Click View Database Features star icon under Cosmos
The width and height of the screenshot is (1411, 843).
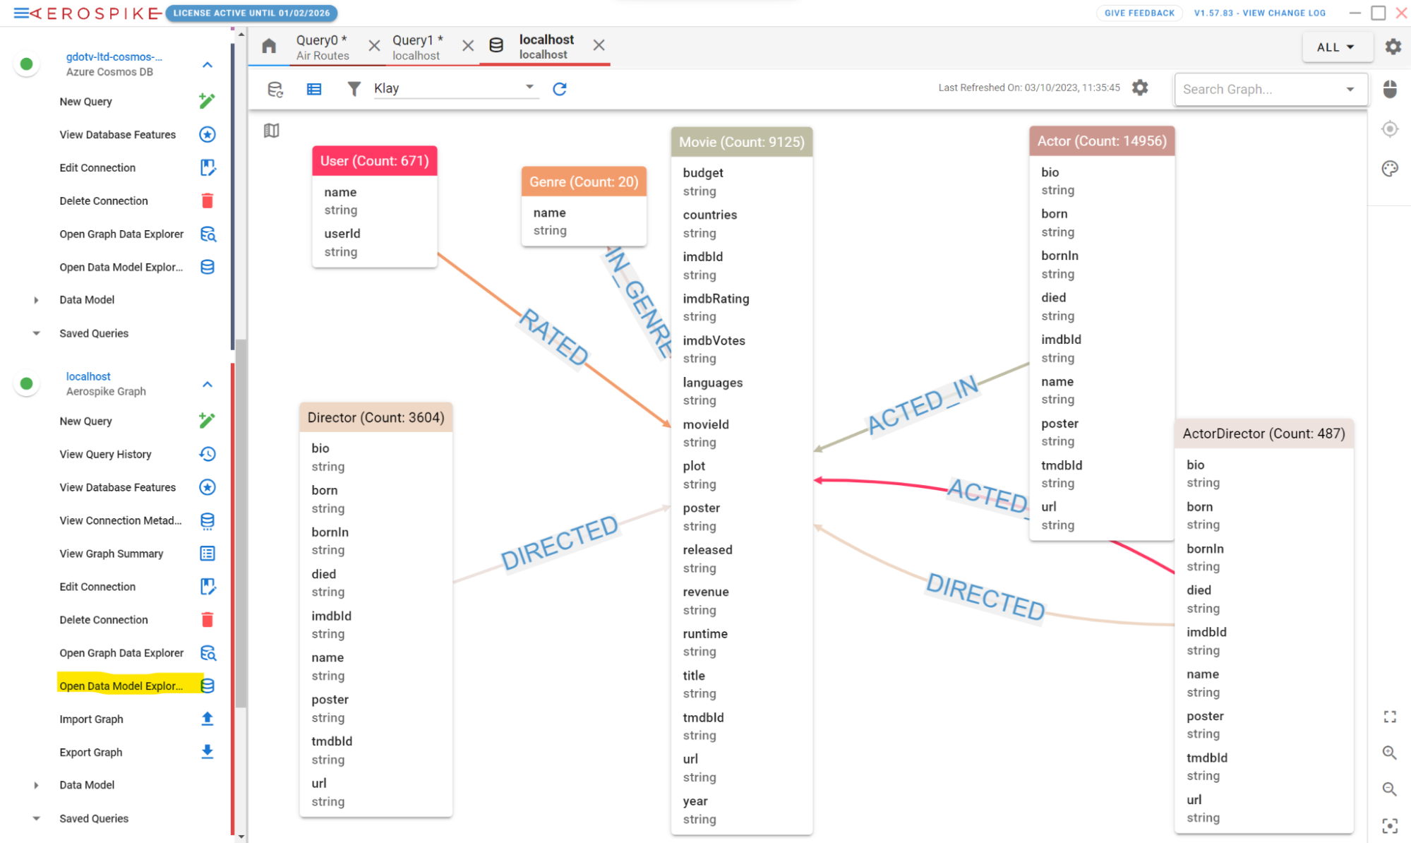click(x=207, y=134)
